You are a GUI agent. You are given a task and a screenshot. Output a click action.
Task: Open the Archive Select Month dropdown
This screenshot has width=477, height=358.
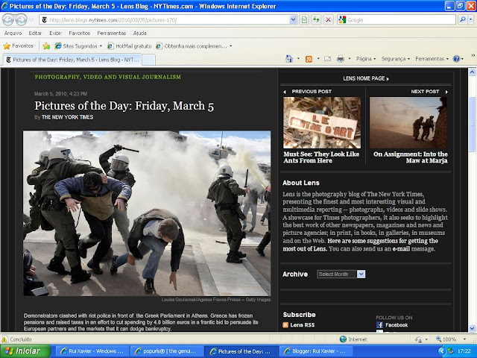tap(341, 274)
